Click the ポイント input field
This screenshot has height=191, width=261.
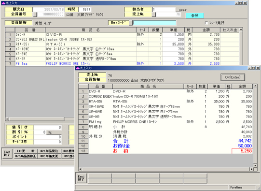pos(48,137)
